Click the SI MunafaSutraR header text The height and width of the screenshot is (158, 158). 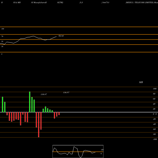[39, 3]
